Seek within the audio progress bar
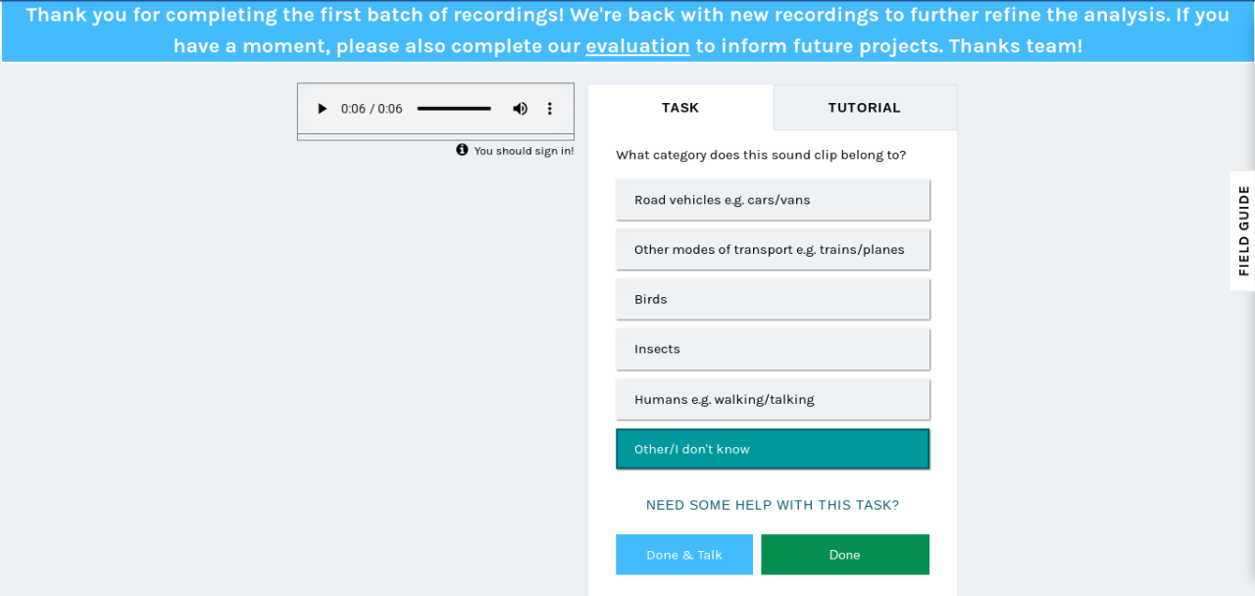This screenshot has height=596, width=1255. [x=454, y=109]
